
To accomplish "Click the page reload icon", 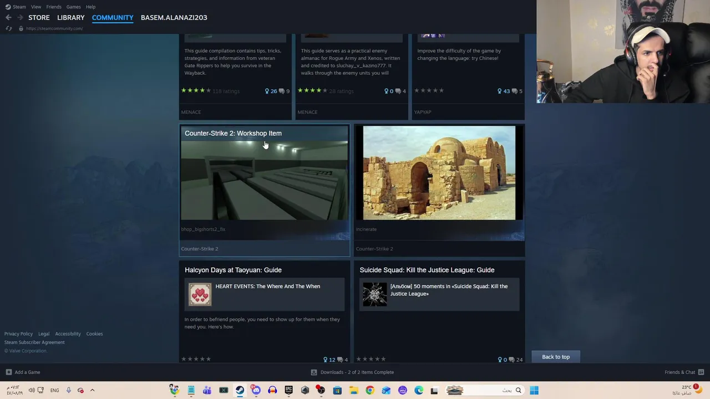I will click(x=8, y=28).
